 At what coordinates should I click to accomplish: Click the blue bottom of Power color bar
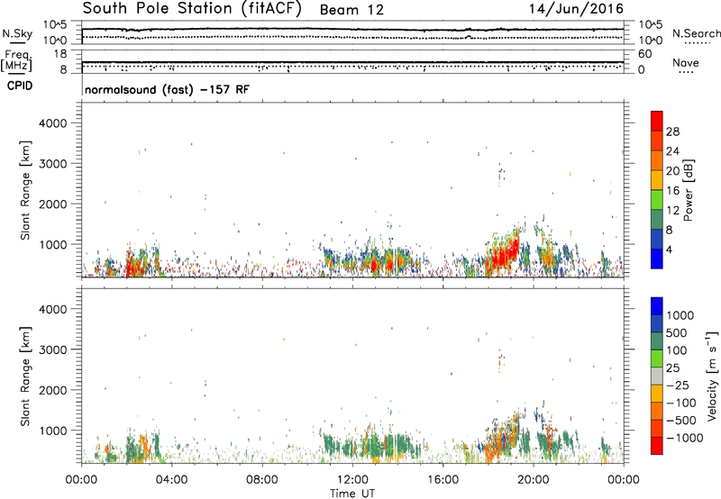click(x=657, y=260)
